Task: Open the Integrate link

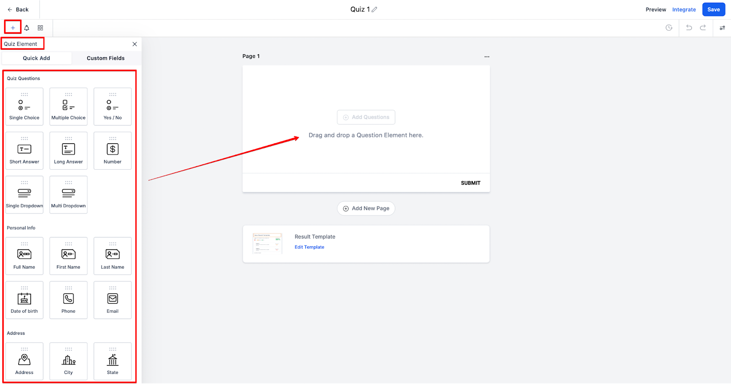Action: [x=684, y=10]
